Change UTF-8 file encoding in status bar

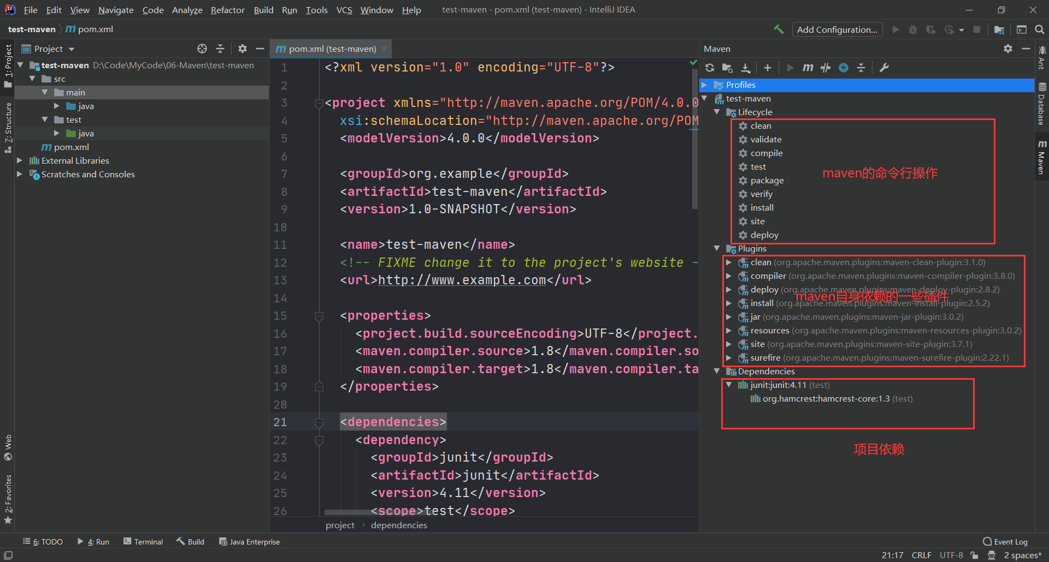(951, 555)
